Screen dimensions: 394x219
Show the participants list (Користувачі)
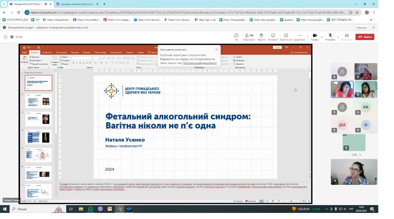249,37
